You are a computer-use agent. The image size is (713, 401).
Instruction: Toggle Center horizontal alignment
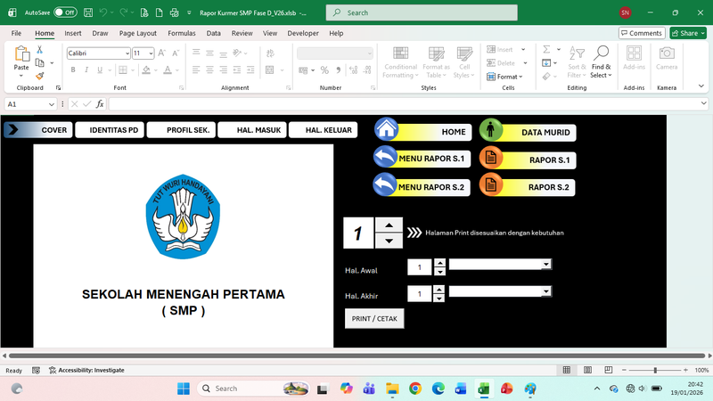[x=209, y=70]
